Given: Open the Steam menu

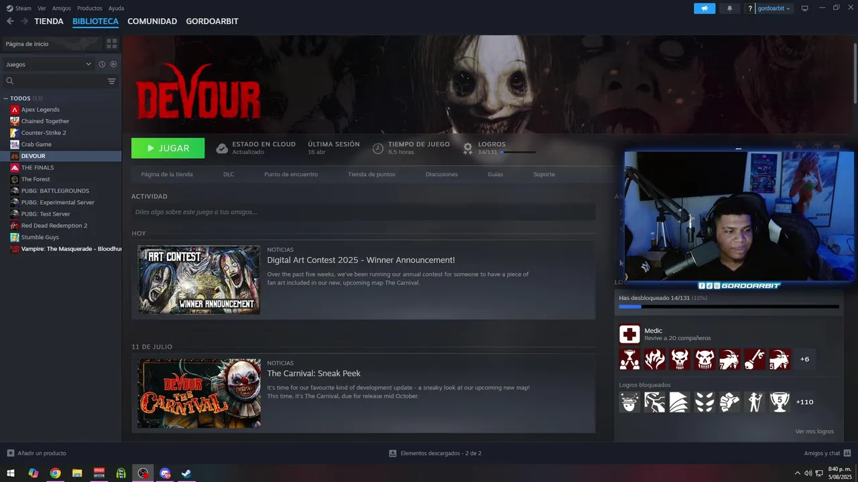Looking at the screenshot, I should click(19, 8).
